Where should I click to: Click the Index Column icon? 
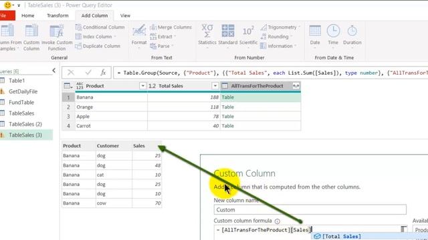pos(79,37)
